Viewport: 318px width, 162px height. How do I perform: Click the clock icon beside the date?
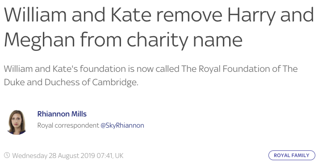7,155
